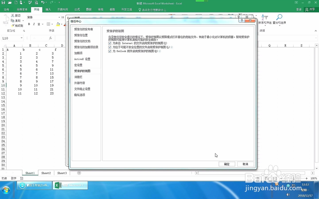
Task: Select Trusted Publishers (受信任的发布者) category
Action: 86,29
